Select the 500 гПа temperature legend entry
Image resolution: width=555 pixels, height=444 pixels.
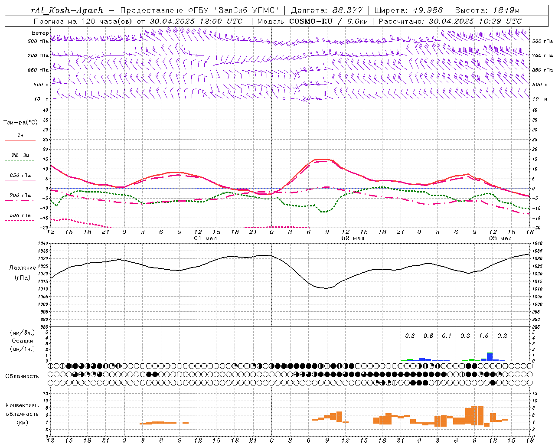coord(20,215)
